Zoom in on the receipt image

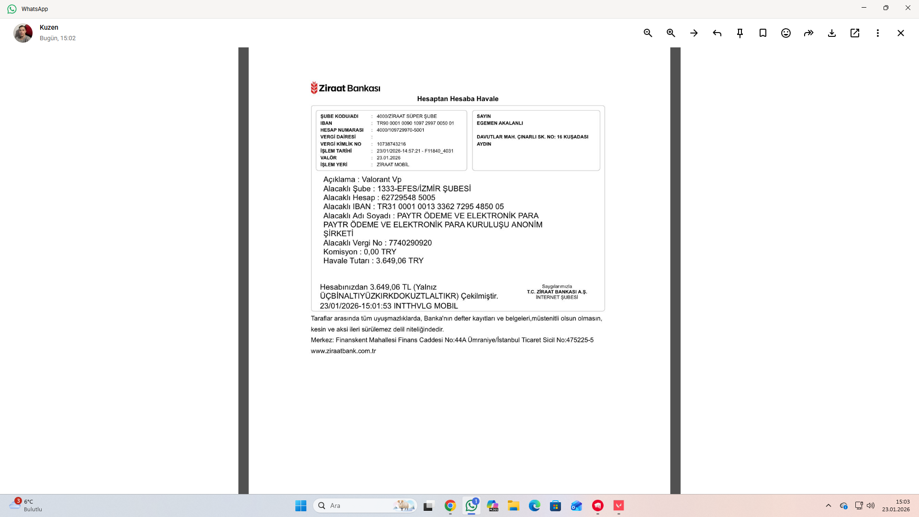pyautogui.click(x=671, y=33)
